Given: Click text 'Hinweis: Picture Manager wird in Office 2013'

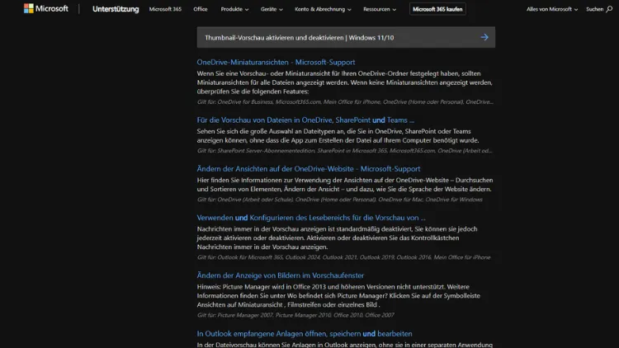Looking at the screenshot, I should 338,295.
